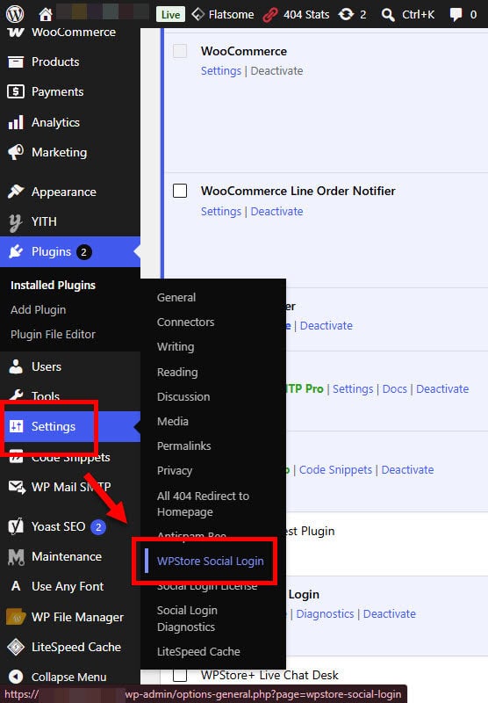488x703 pixels.
Task: Click the Payments sidebar icon
Action: [x=16, y=91]
